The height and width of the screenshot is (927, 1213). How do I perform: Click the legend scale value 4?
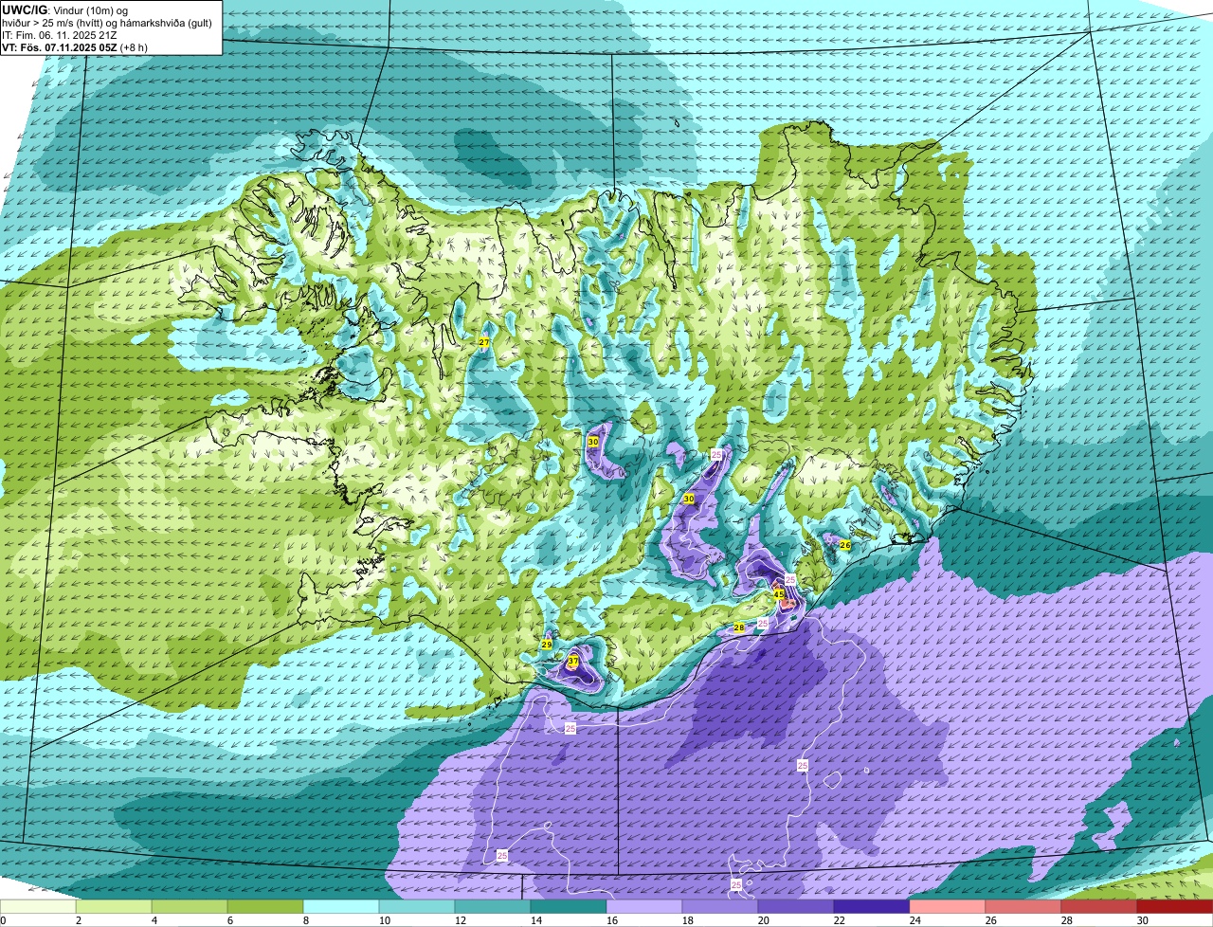pos(154,920)
